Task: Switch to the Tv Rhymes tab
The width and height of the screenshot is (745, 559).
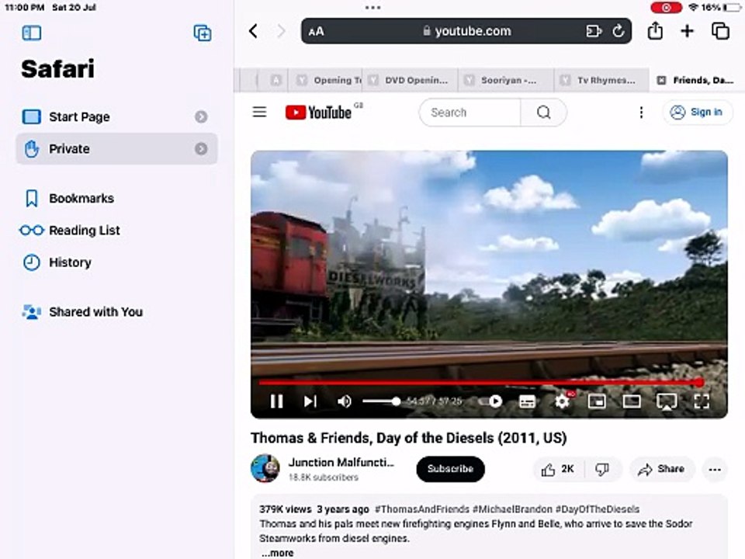Action: click(601, 80)
